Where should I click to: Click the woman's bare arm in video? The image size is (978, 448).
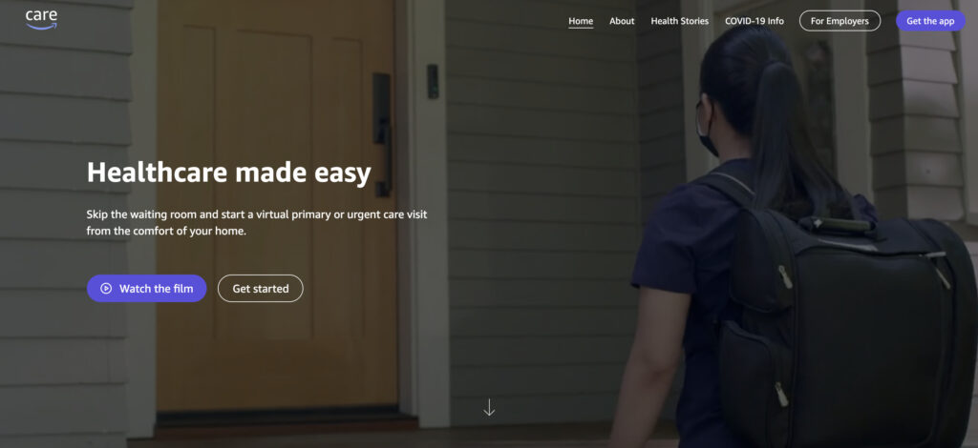click(x=648, y=367)
